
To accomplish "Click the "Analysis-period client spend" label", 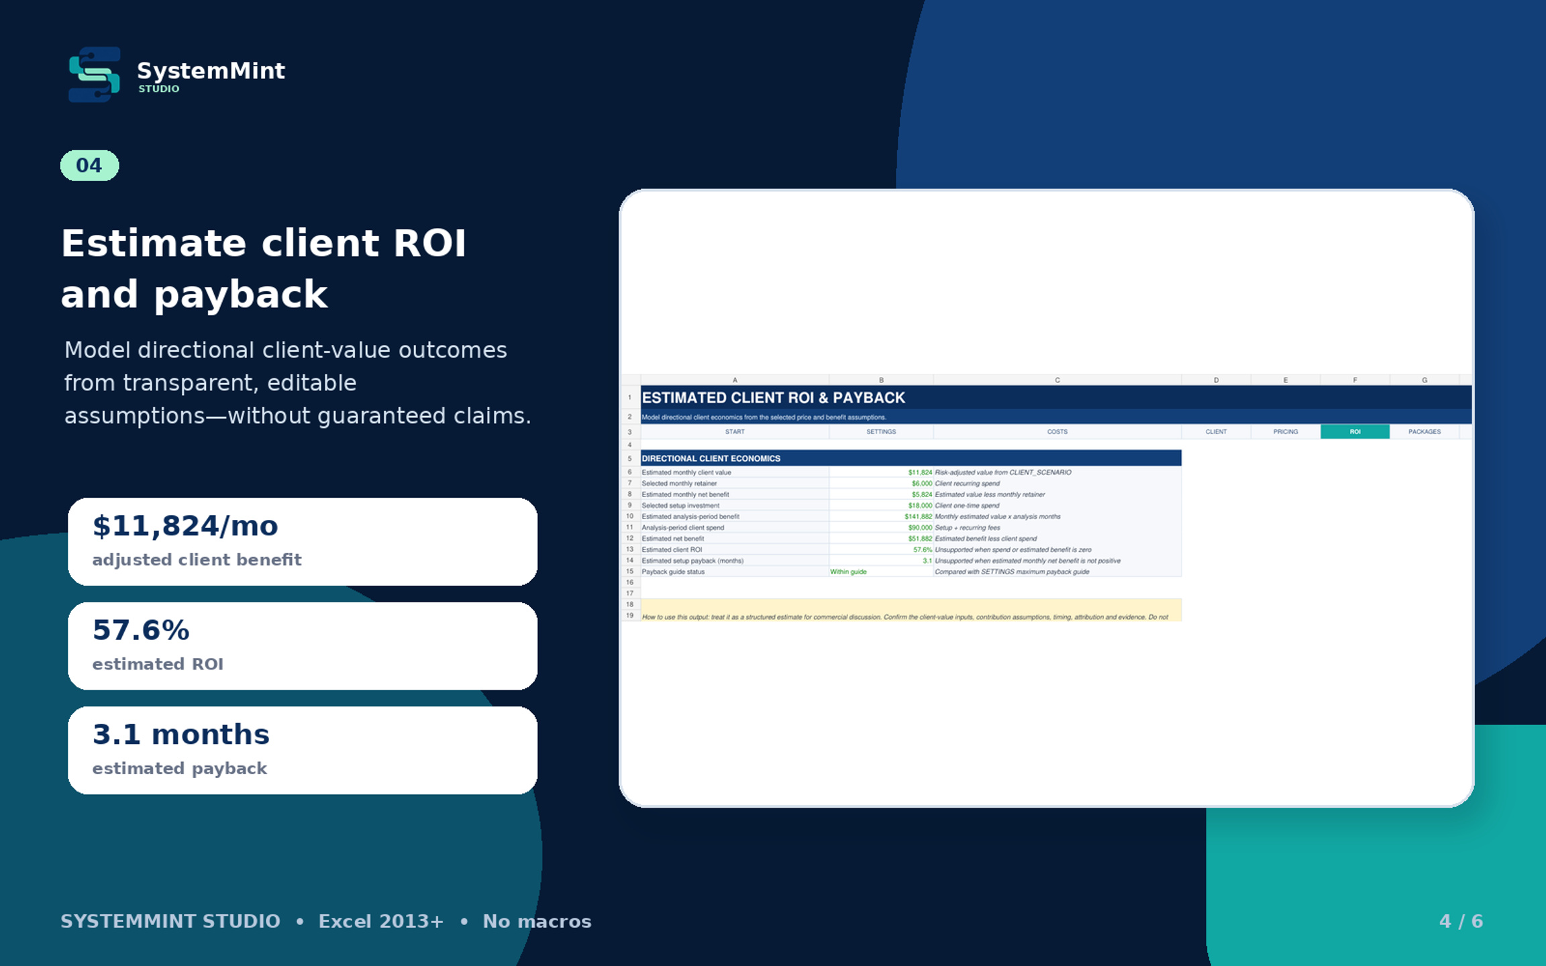I will tap(735, 527).
